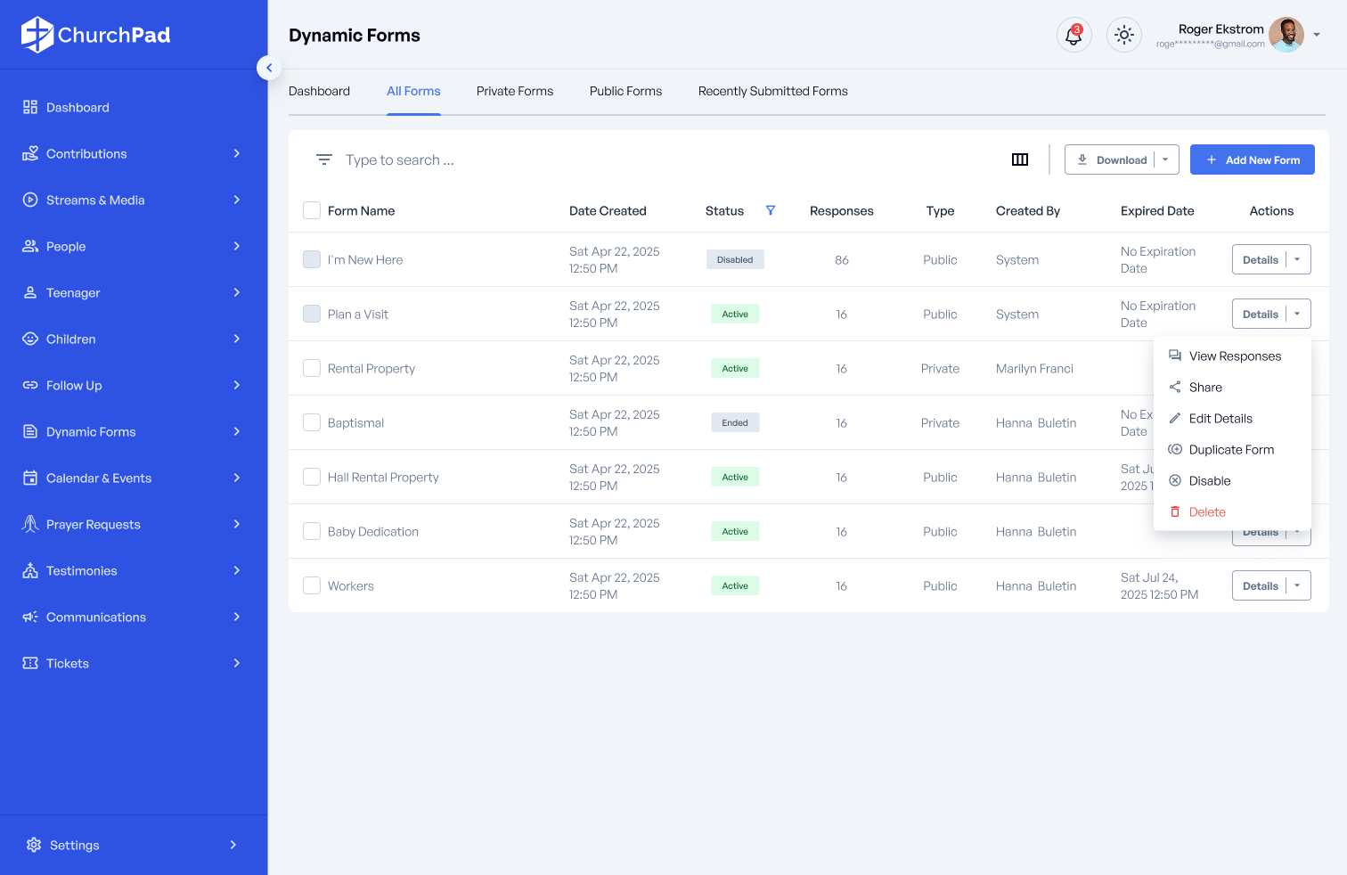Open the notifications bell icon
The image size is (1347, 875).
(x=1074, y=36)
